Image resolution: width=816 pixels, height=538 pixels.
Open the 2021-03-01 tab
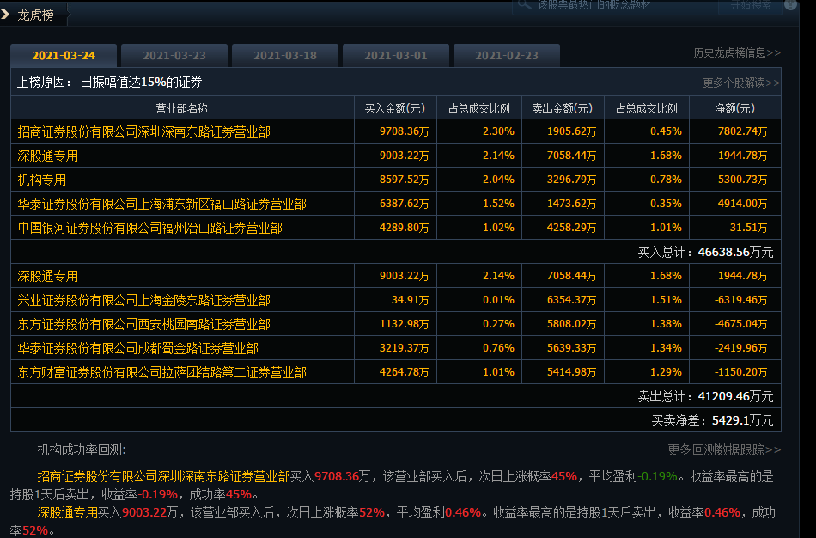[396, 56]
